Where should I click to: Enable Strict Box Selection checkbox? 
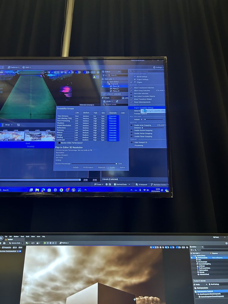point(131,94)
